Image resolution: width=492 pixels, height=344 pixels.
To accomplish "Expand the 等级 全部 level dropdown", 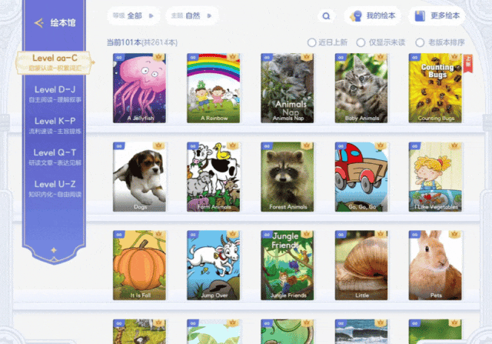I will tap(133, 15).
